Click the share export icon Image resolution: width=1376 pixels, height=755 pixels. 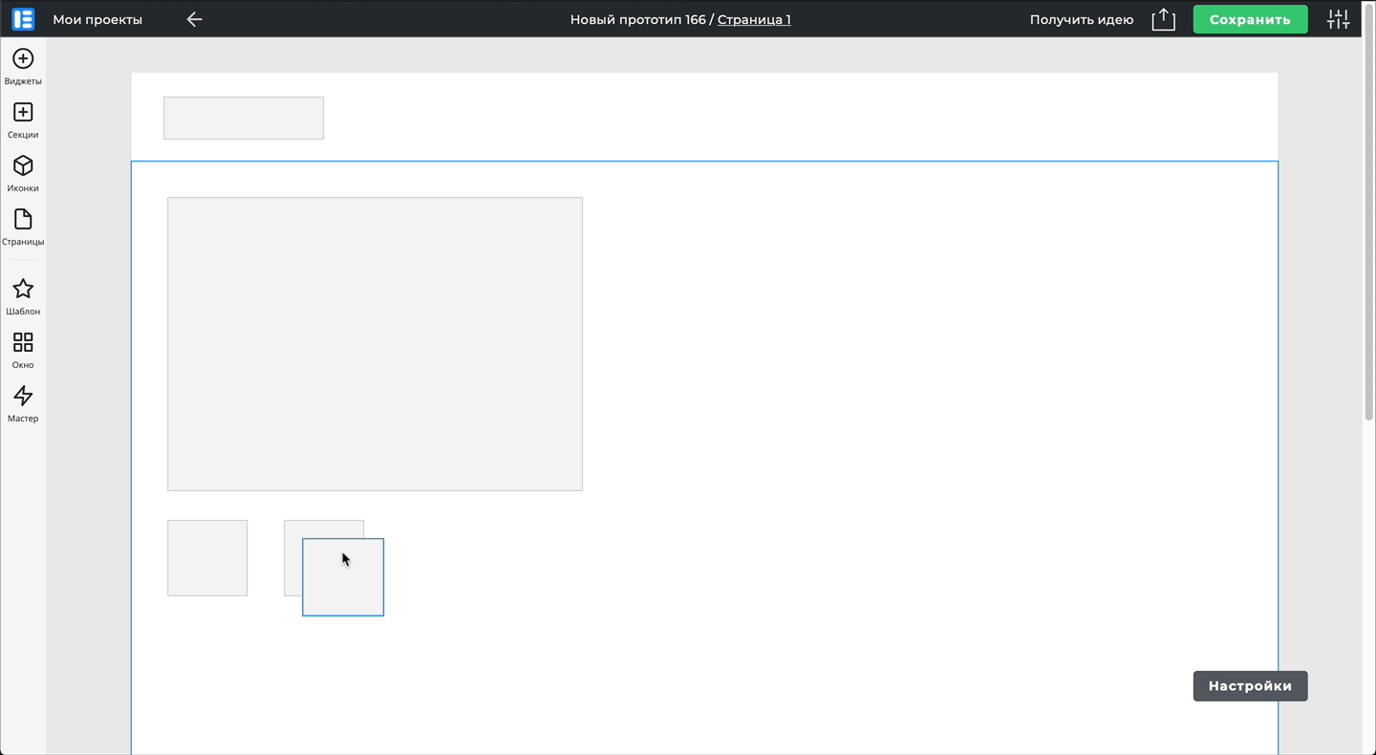coord(1163,19)
